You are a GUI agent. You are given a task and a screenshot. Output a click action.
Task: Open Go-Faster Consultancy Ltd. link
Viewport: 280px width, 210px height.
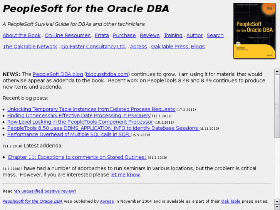(x=94, y=47)
